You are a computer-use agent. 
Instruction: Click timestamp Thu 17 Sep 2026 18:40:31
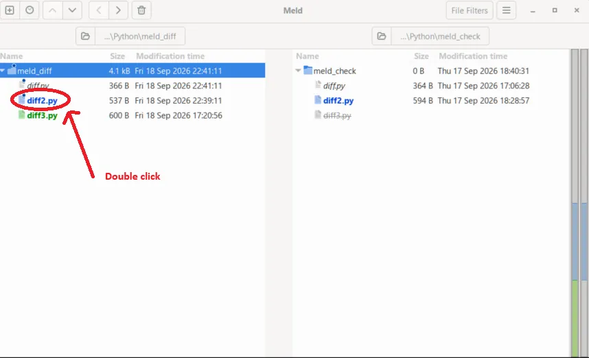[x=483, y=71]
